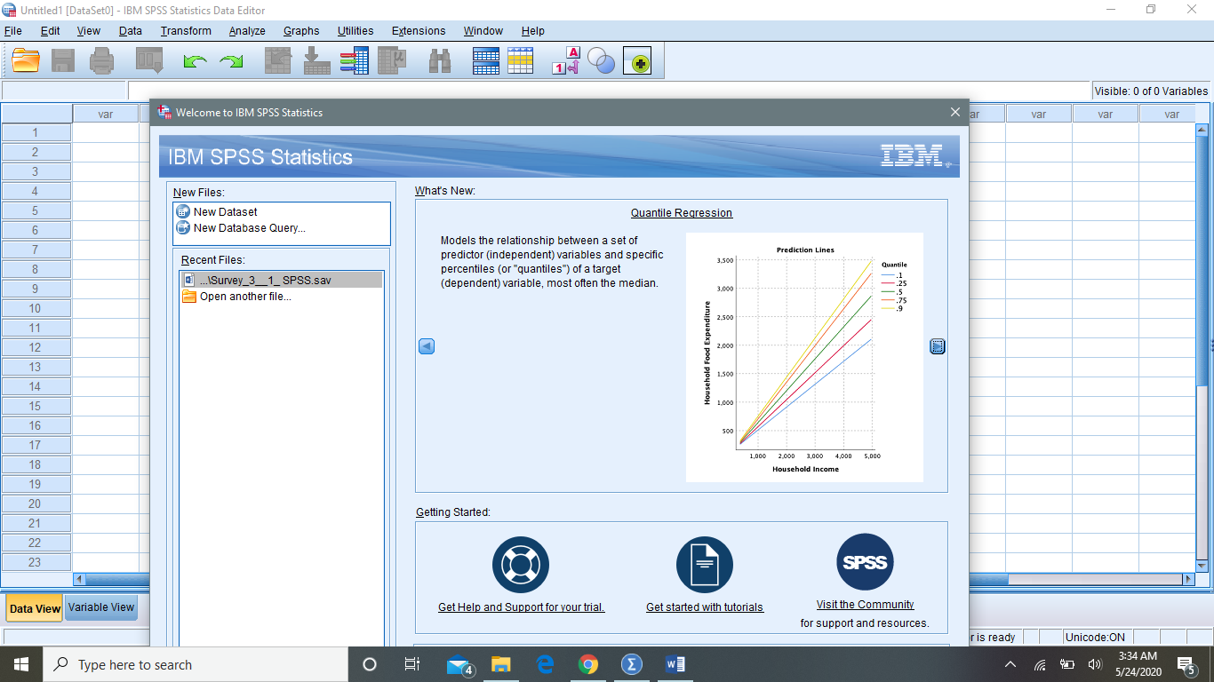The height and width of the screenshot is (682, 1214).
Task: Switch to the Variable View tab
Action: (100, 607)
